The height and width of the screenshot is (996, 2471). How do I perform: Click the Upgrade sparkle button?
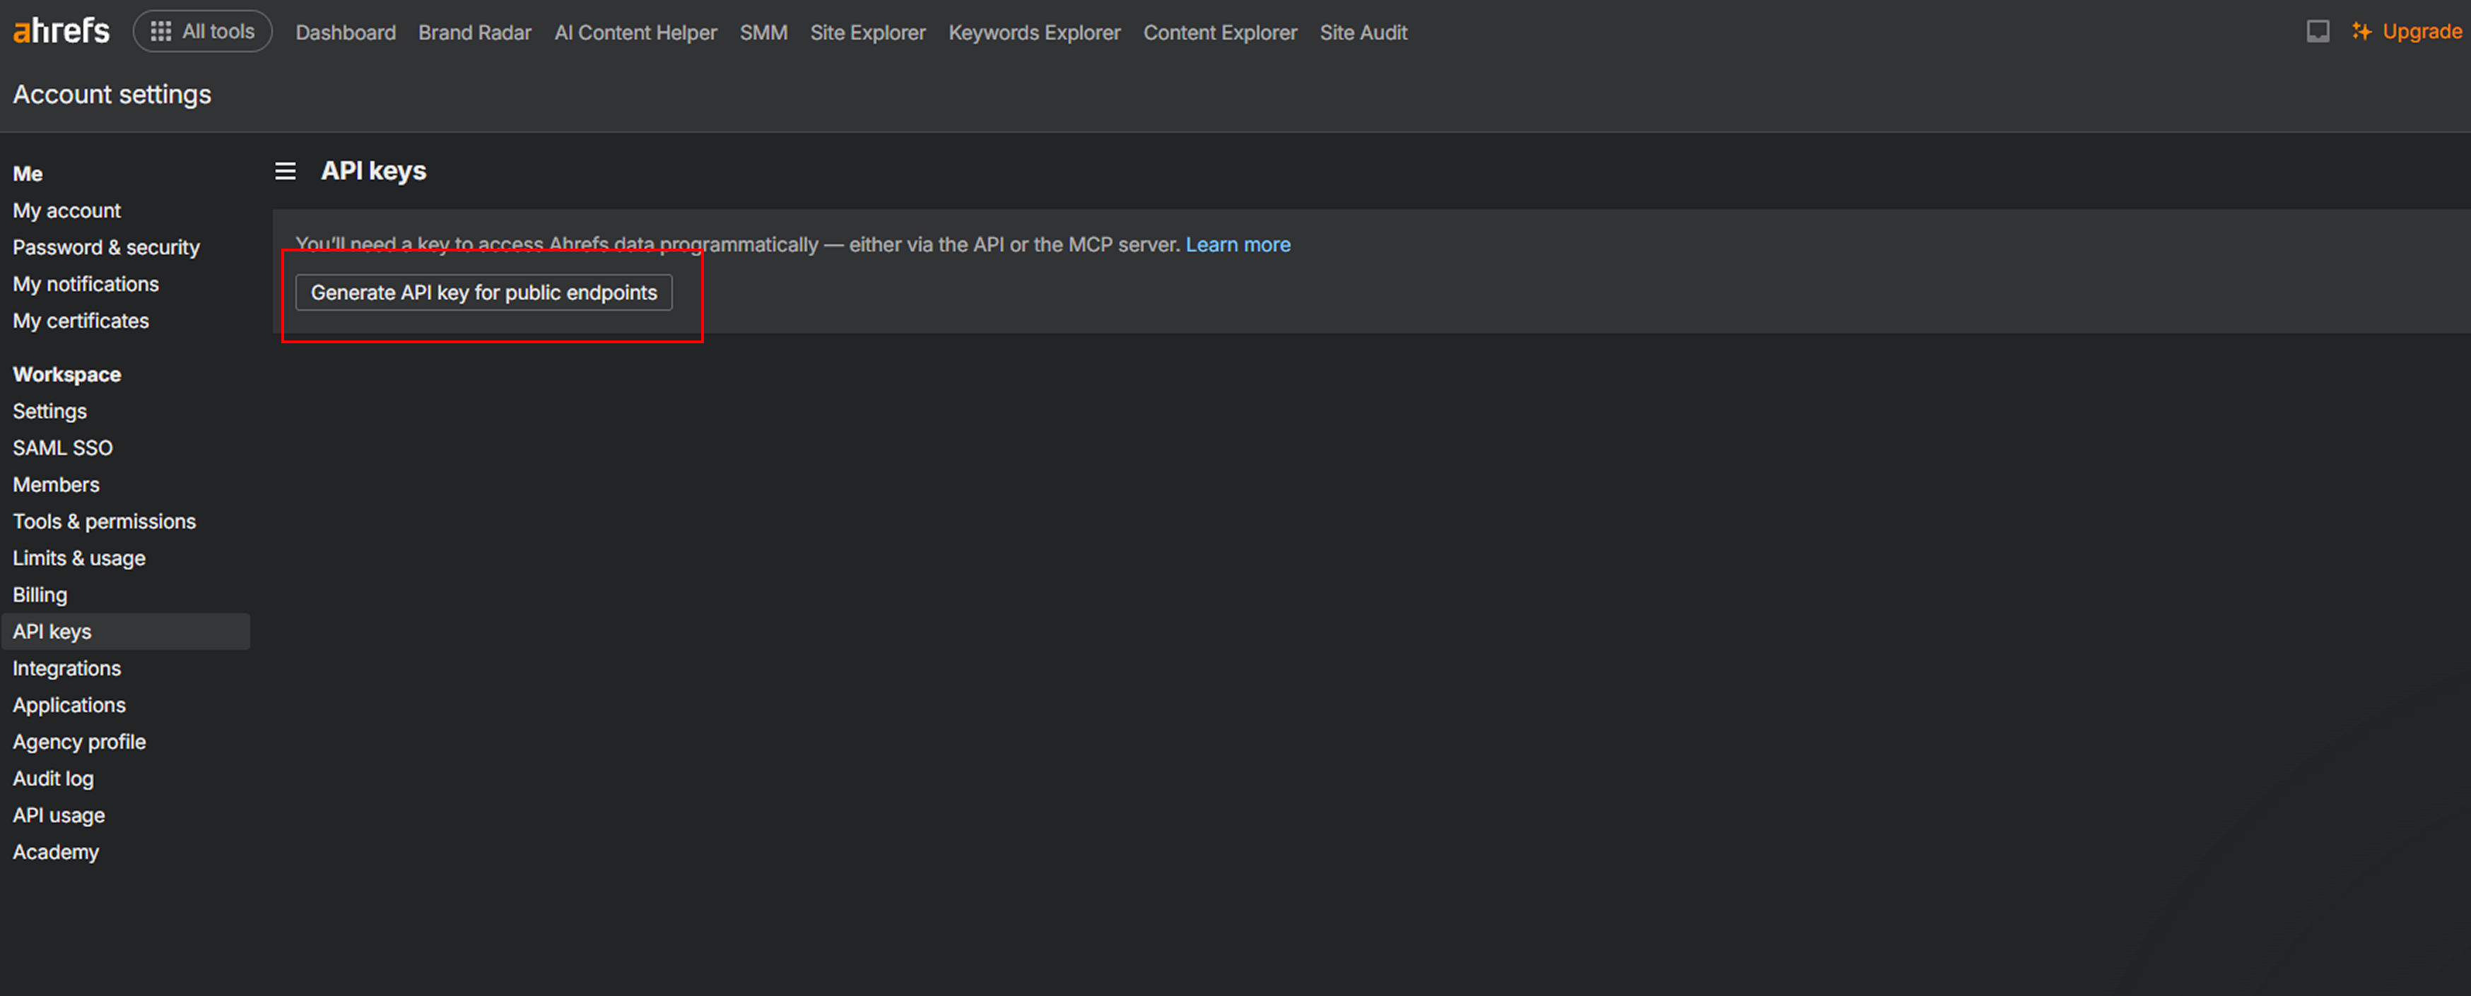pyautogui.click(x=2407, y=32)
